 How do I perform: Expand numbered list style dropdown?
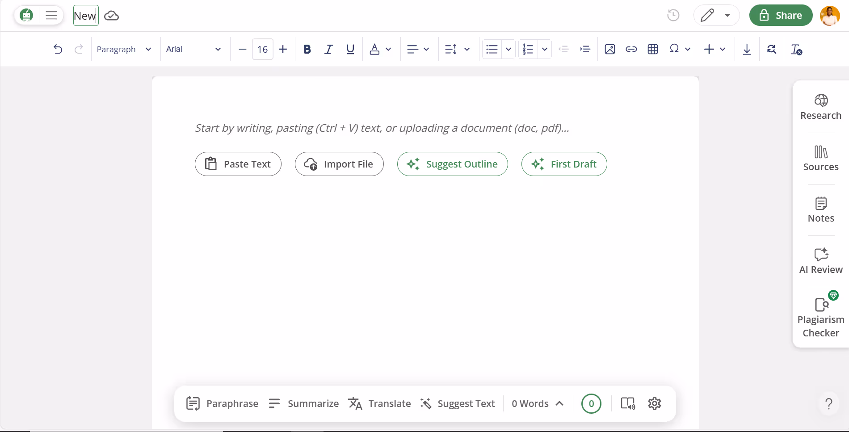545,49
